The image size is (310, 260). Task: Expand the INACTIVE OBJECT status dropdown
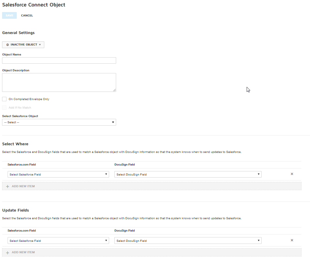23,45
